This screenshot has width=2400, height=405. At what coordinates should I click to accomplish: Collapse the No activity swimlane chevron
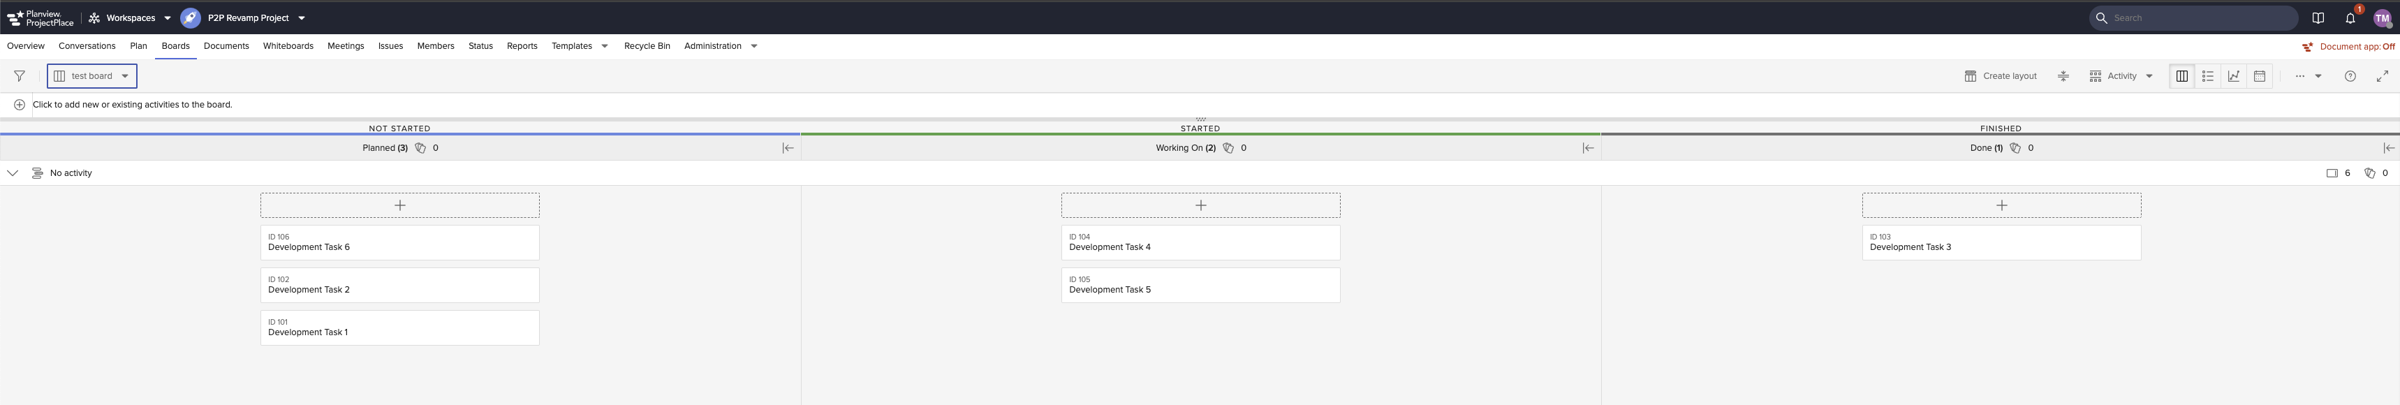point(12,173)
